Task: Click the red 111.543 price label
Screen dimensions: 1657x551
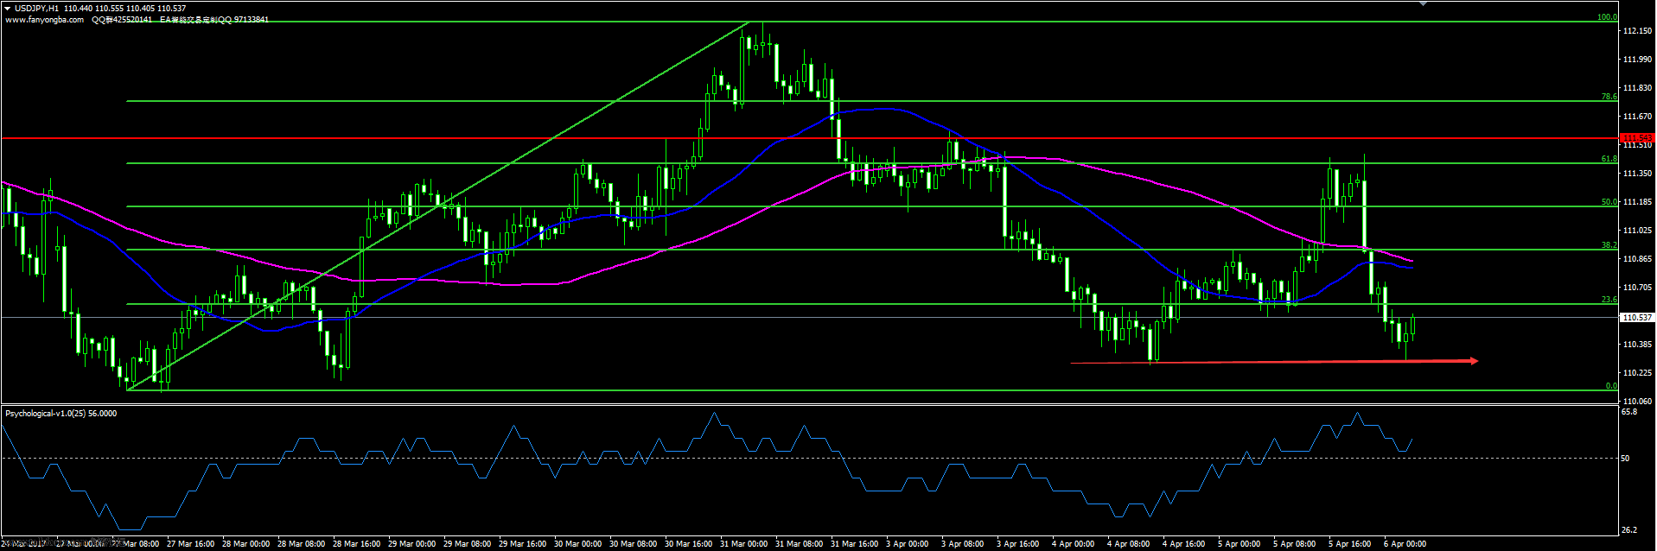Action: (1637, 138)
